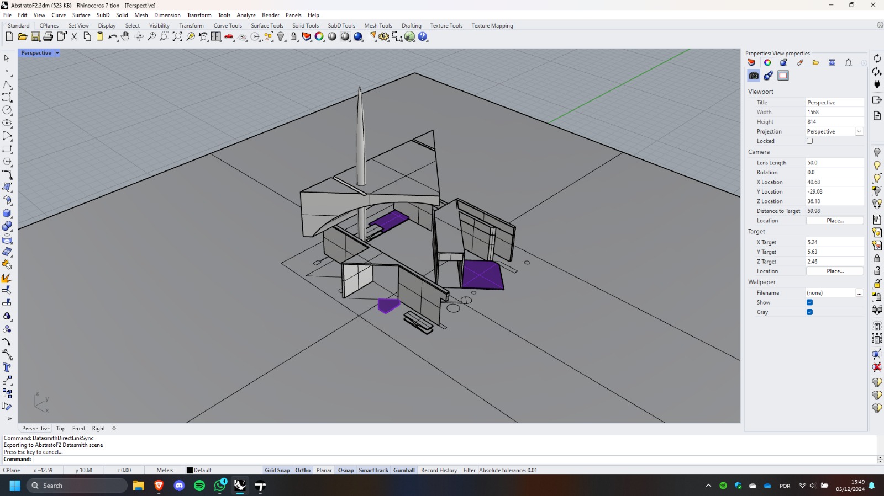Click the Render blue sphere icon
Viewport: 884px width, 496px height.
[x=358, y=36]
